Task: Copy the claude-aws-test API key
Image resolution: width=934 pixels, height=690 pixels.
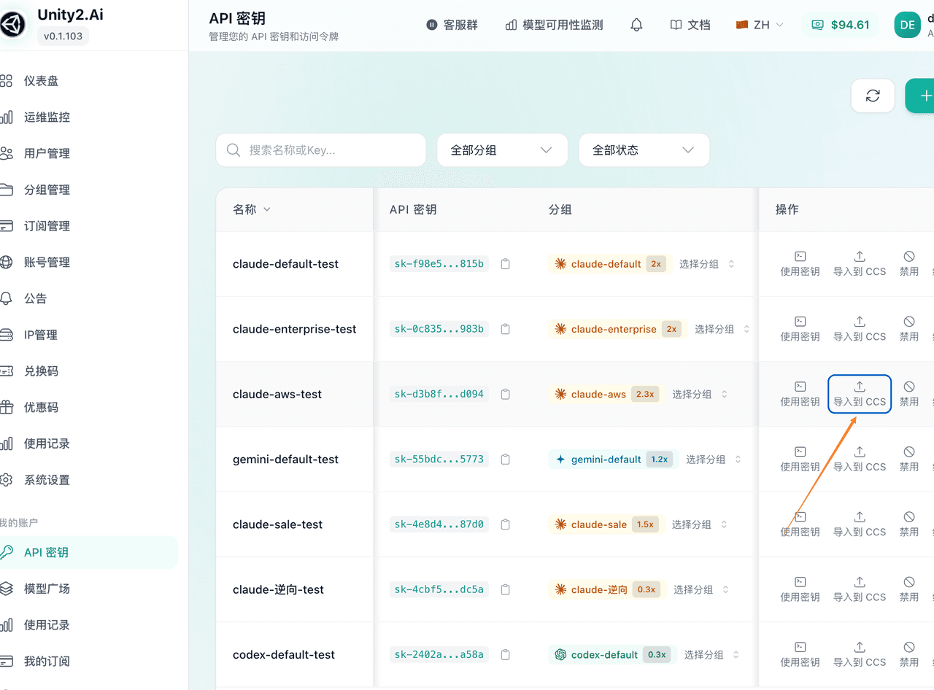Action: click(x=505, y=394)
